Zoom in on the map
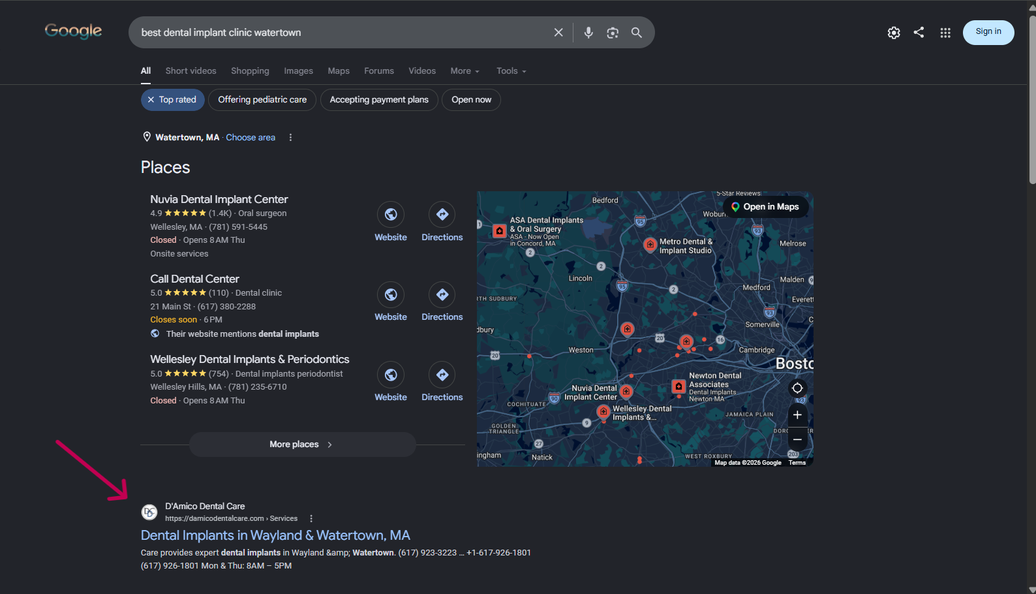This screenshot has height=594, width=1036. (797, 415)
